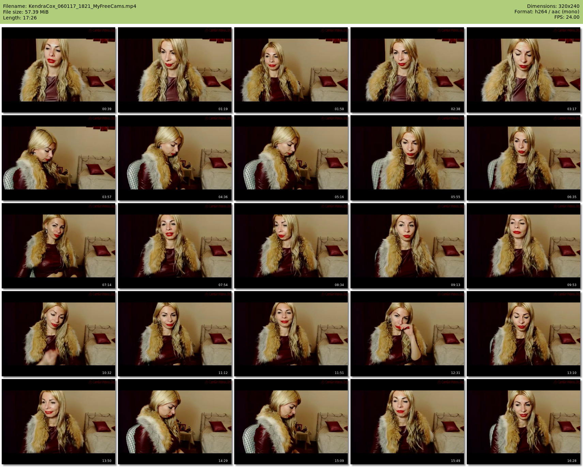Screen dimensions: 583x467
Task: Click the 'Dimensions: 320x240' text
Action: pyautogui.click(x=553, y=6)
